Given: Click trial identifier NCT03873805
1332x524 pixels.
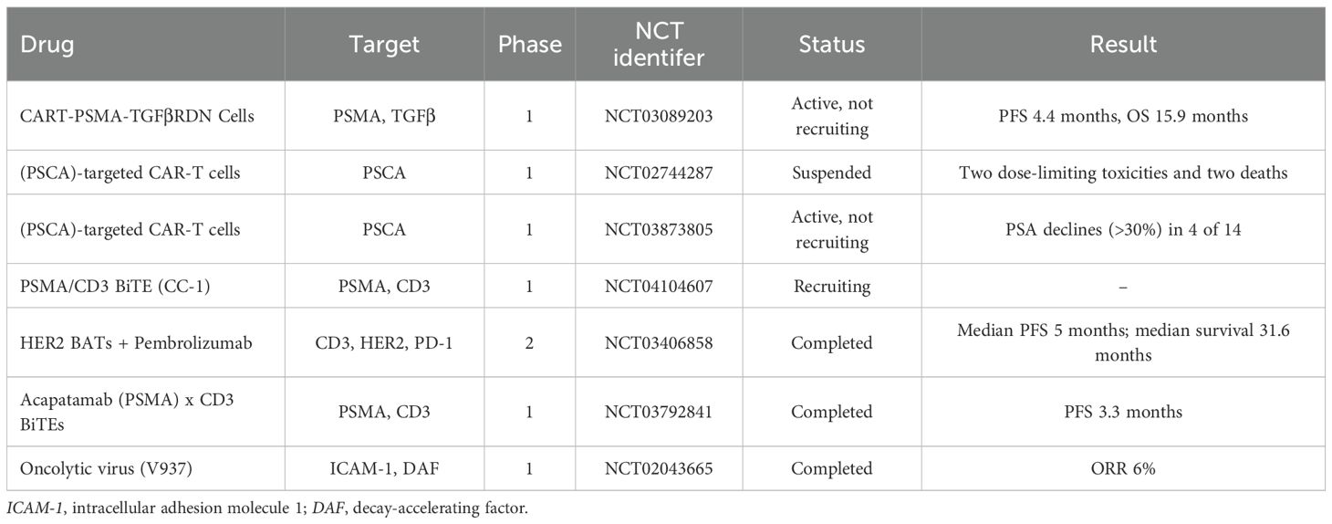Looking at the screenshot, I should 658,229.
